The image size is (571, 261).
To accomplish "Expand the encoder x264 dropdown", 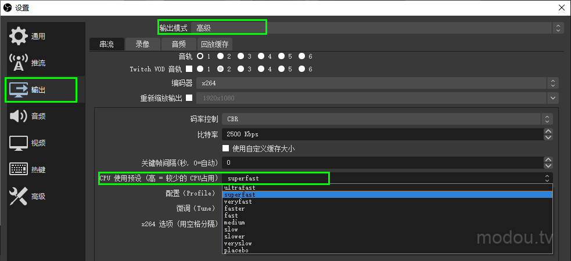I will click(378, 84).
